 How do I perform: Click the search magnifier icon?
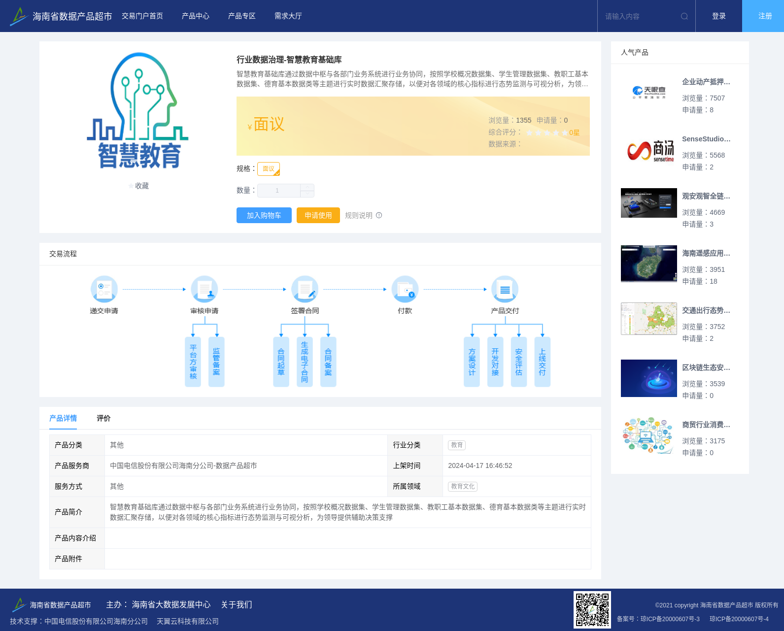pos(684,16)
